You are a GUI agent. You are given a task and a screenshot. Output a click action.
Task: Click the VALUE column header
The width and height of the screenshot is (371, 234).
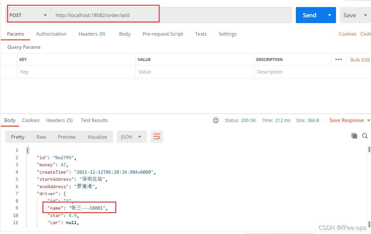(x=144, y=60)
